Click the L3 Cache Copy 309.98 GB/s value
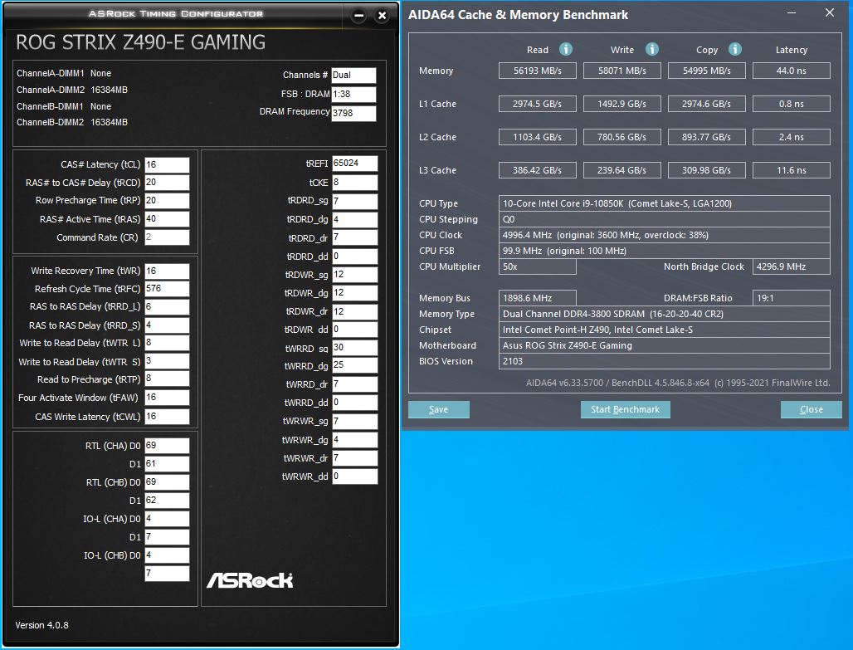The width and height of the screenshot is (853, 650). click(707, 170)
